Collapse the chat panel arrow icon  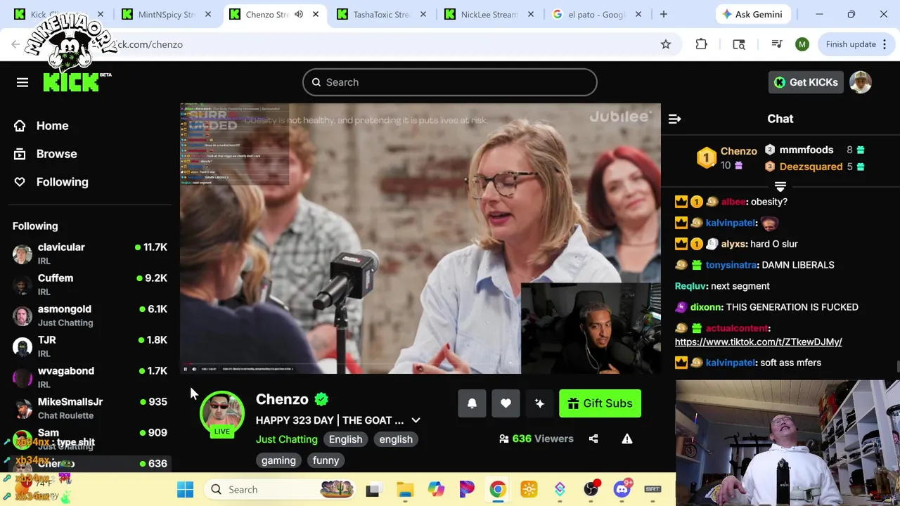(674, 119)
